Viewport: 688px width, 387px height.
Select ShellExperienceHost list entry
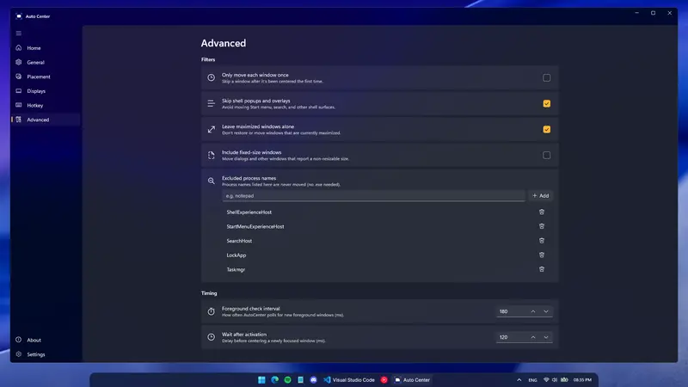coord(249,212)
